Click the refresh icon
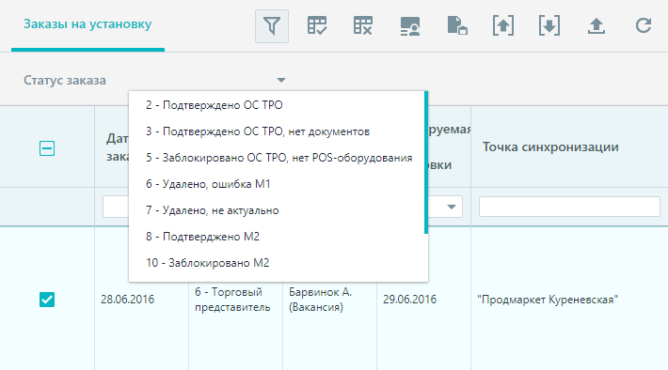Image resolution: width=668 pixels, height=370 pixels. 644,25
